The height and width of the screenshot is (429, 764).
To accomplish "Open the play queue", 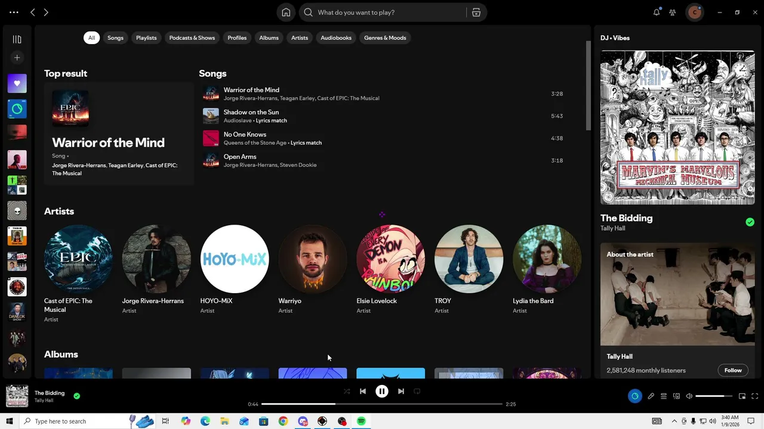I will (664, 396).
